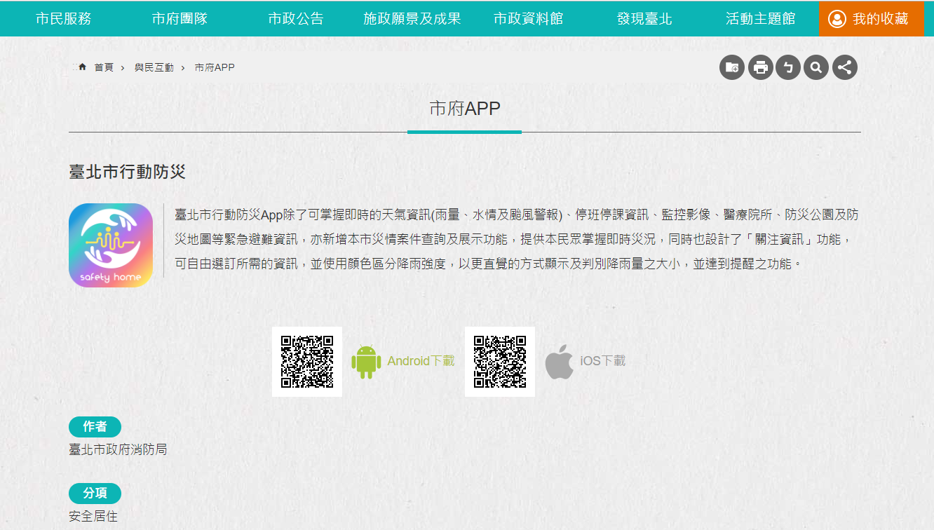934x530 pixels.
Task: Click the Android下載 link
Action: 421,361
